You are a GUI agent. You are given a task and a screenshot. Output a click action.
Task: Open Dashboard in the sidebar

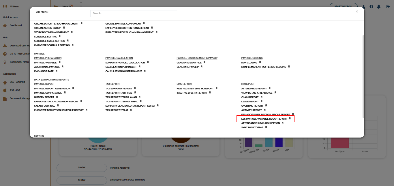16,25
